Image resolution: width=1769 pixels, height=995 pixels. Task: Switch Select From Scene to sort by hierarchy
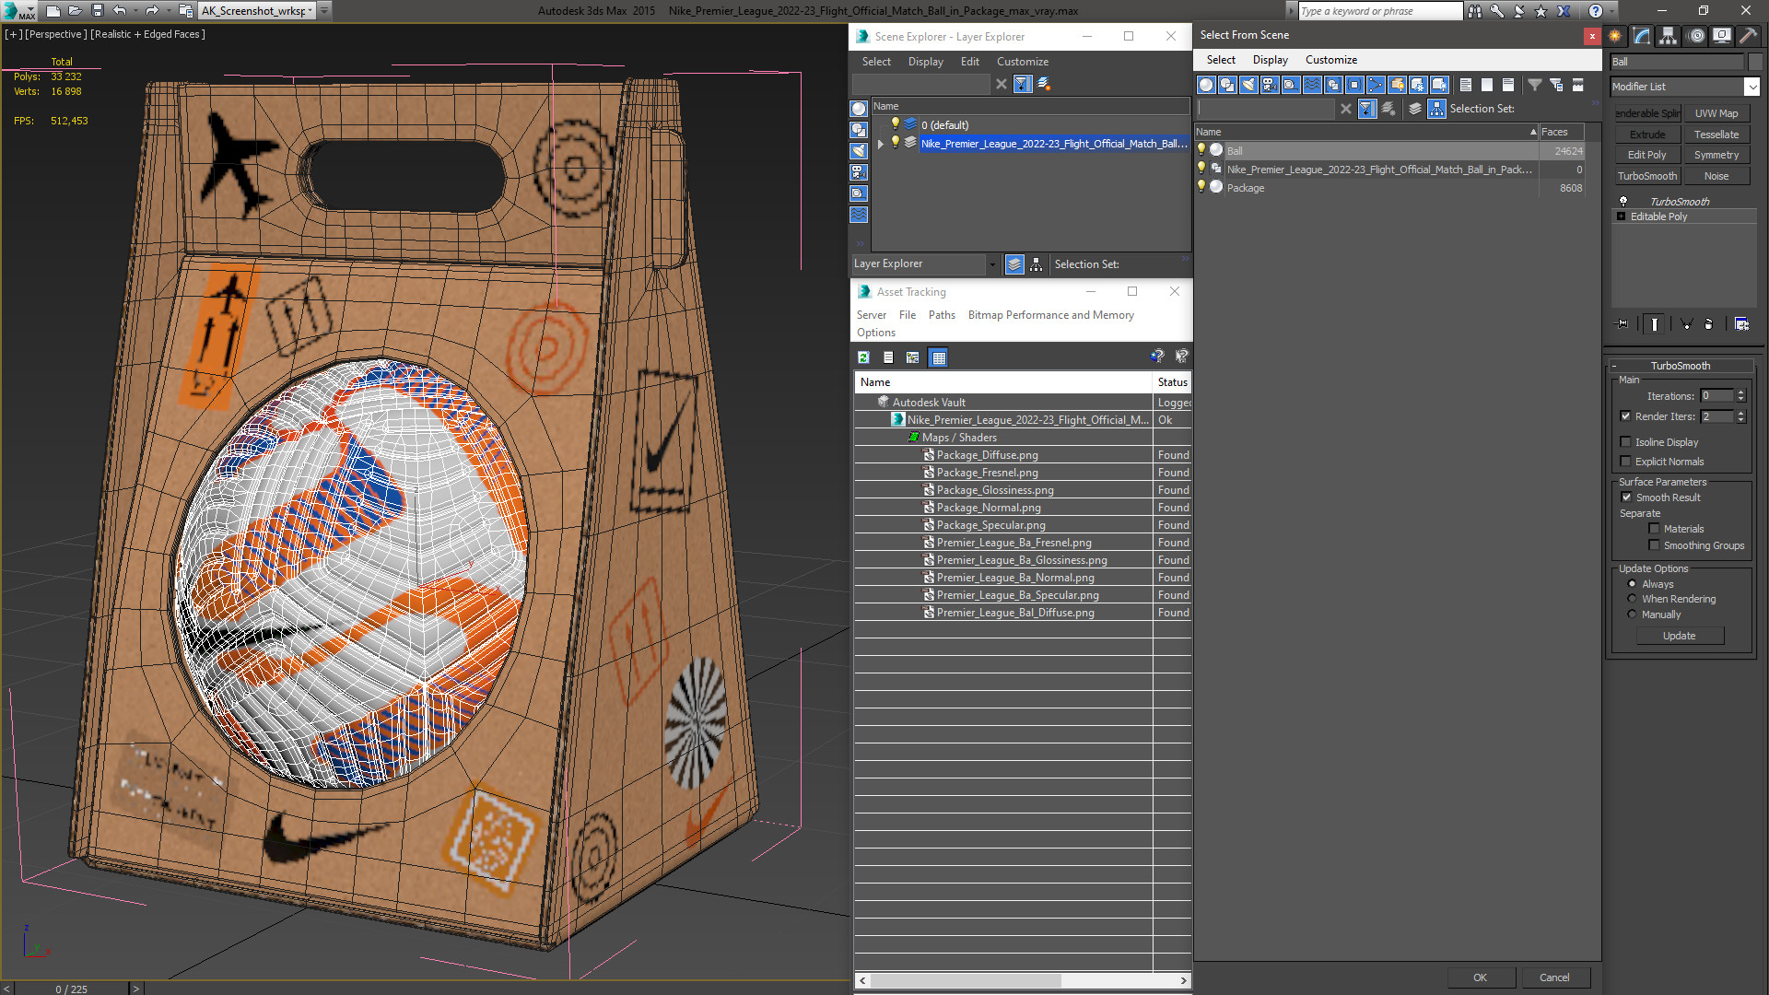(1436, 109)
